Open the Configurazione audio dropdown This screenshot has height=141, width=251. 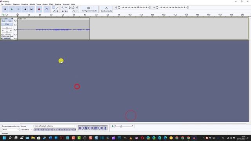click(89, 9)
